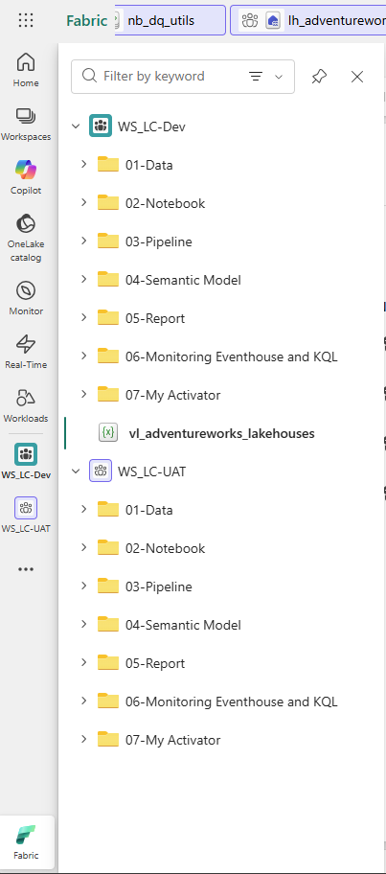Switch to the nb_dq_utils tab
Viewport: 386px width, 874px height.
170,21
